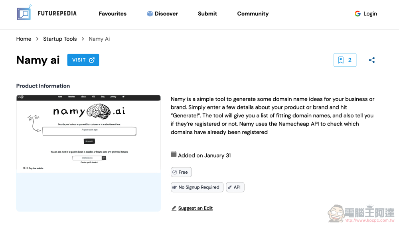Click the dice icon beside Discover
Image resolution: width=399 pixels, height=226 pixels.
(150, 14)
